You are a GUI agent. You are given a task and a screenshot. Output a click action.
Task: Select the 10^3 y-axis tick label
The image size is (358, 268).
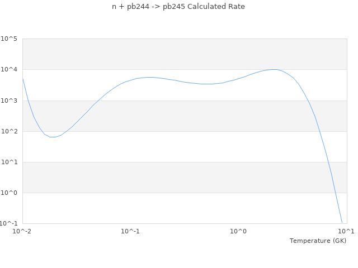click(x=9, y=100)
